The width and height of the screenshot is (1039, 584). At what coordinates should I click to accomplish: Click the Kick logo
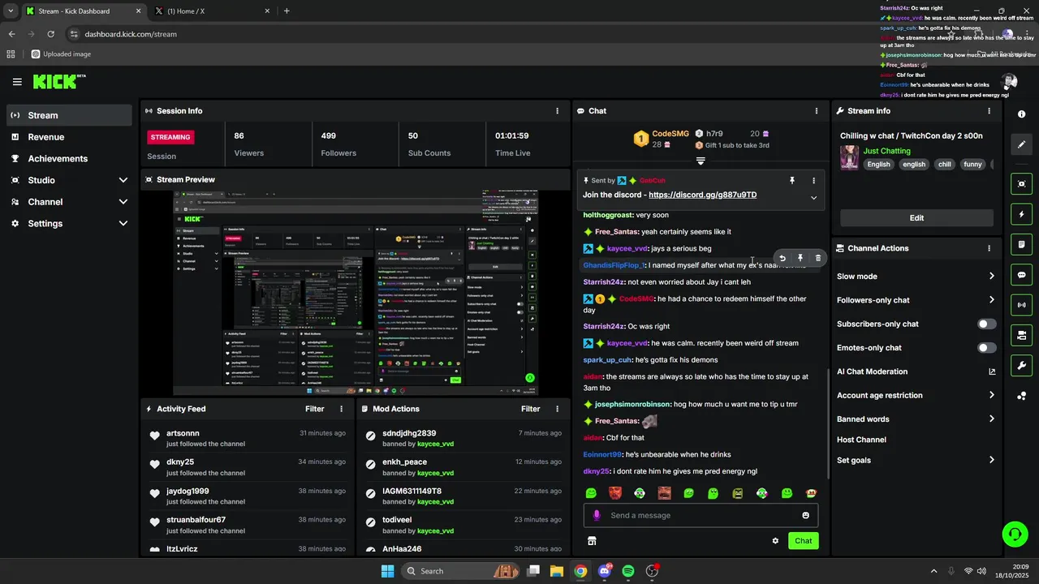click(x=59, y=81)
